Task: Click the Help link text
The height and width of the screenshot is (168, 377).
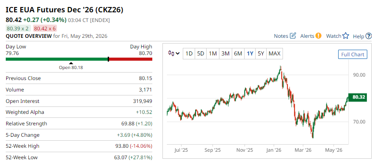Action: tap(358, 37)
